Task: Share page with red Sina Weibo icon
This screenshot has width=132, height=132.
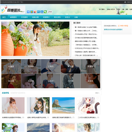Action: click(35, 12)
